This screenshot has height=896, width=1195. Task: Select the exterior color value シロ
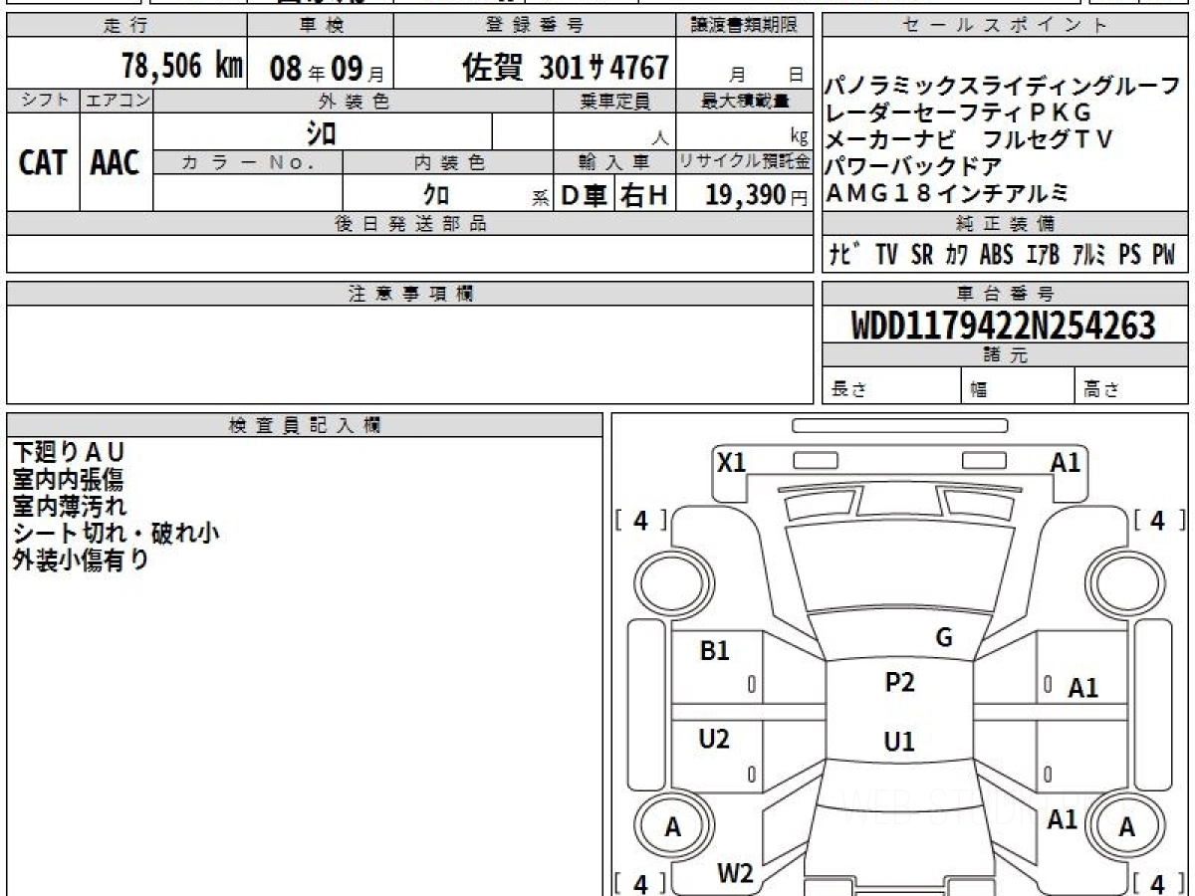pos(322,131)
